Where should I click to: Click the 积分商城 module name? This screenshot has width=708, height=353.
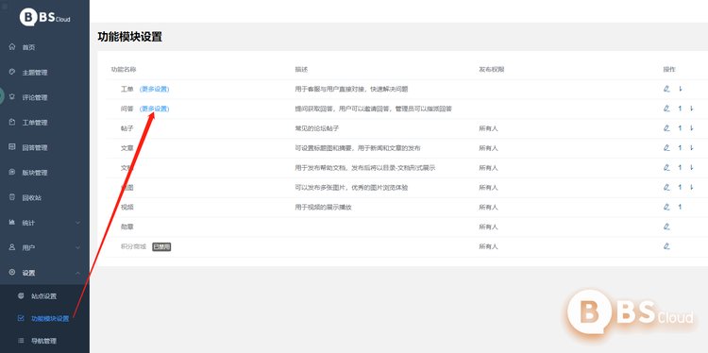point(133,246)
